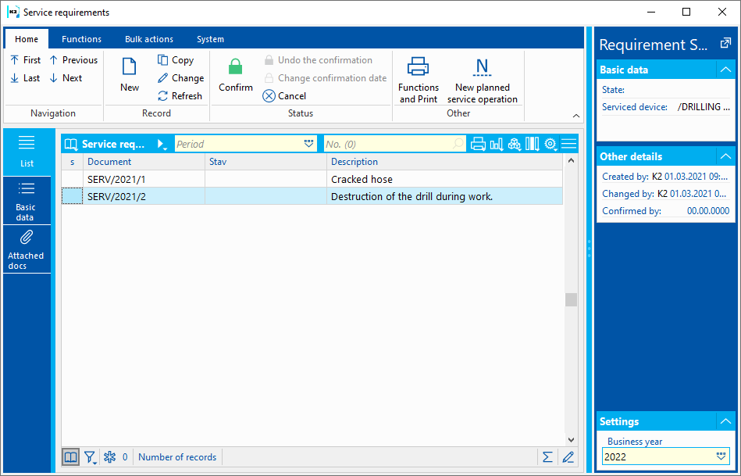
Task: Go to Last record
Action: (x=26, y=78)
